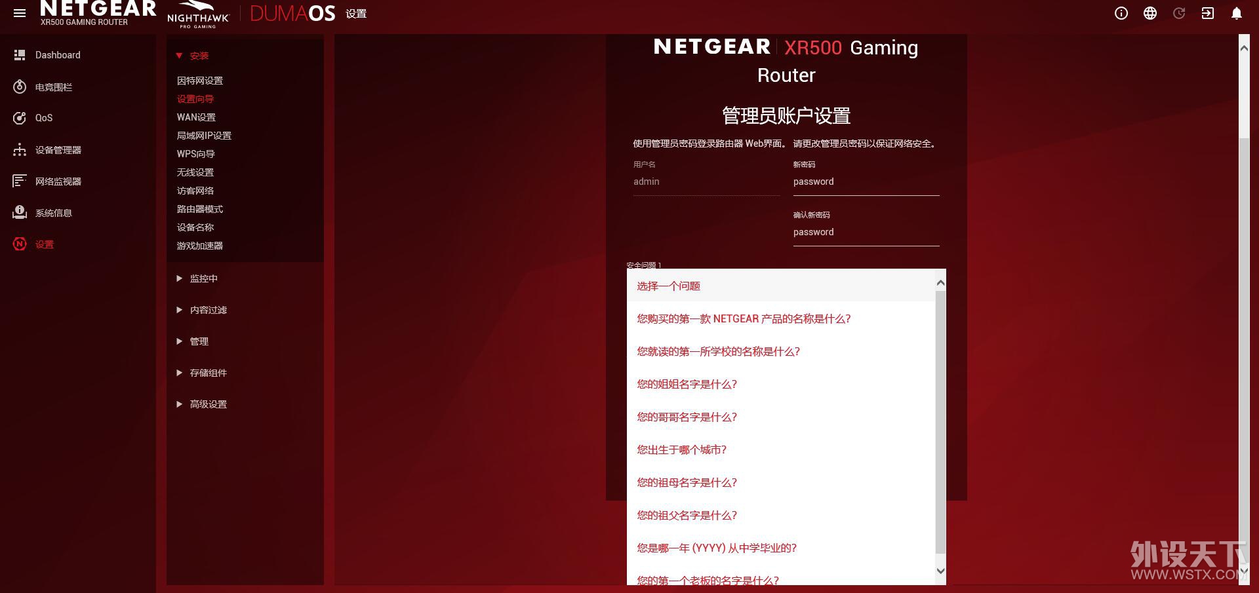Click the 网络监视器 network monitor icon
1259x593 pixels.
click(x=20, y=182)
